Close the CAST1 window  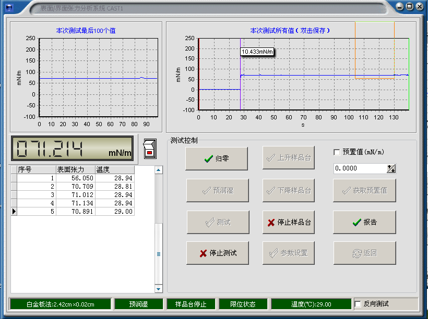click(419, 6)
